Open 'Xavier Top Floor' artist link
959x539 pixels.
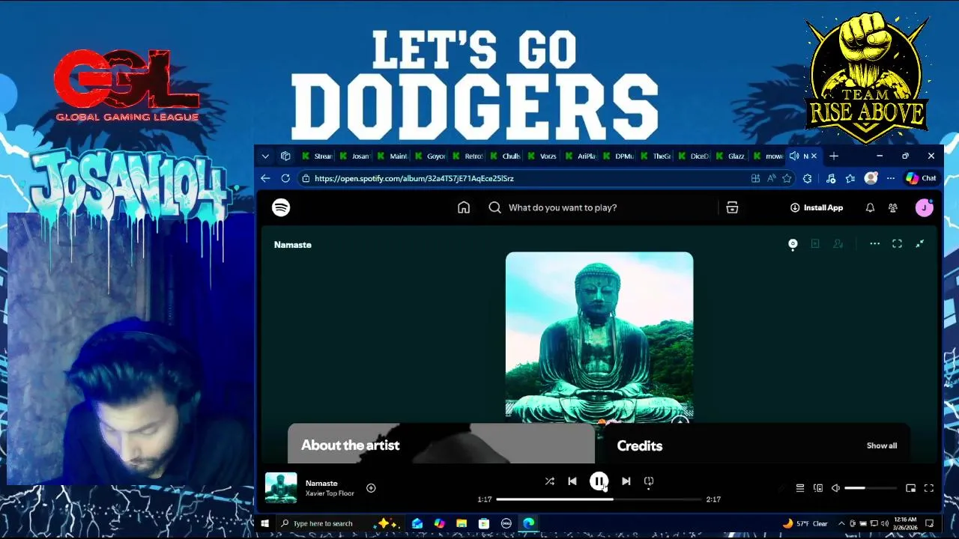(x=330, y=493)
